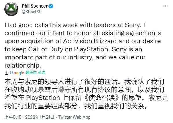The width and height of the screenshot is (173, 123).
Task: Click the 翻译自 英语 translation label
Action: [x=35, y=72]
